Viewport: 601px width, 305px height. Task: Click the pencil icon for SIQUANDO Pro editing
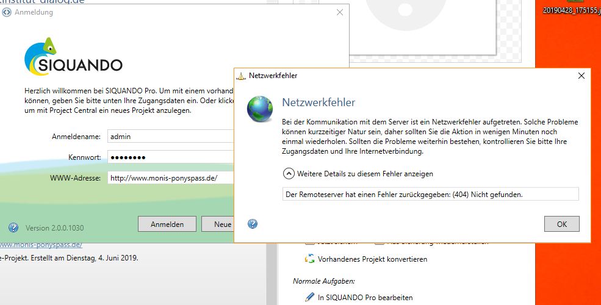coord(310,297)
